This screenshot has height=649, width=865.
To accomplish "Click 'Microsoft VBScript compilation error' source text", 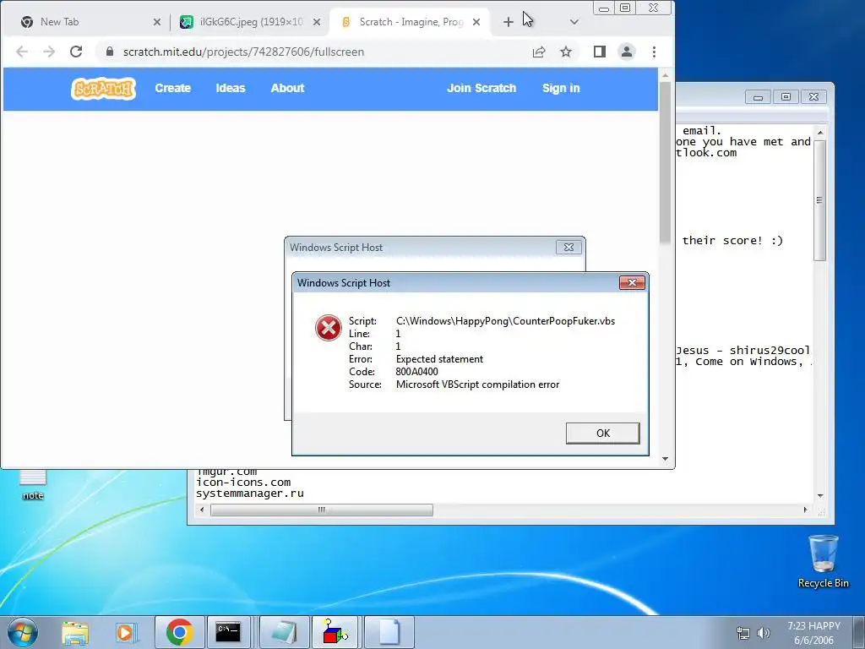I will 478,384.
